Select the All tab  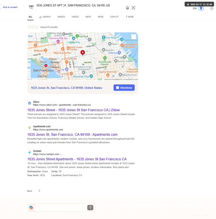click(x=30, y=17)
